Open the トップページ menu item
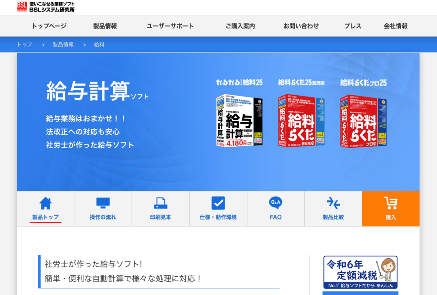Screen dimensions: 437x295 [x=49, y=26]
